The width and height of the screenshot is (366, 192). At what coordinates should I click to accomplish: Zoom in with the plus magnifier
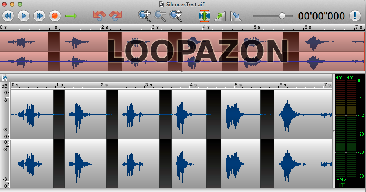click(x=145, y=16)
